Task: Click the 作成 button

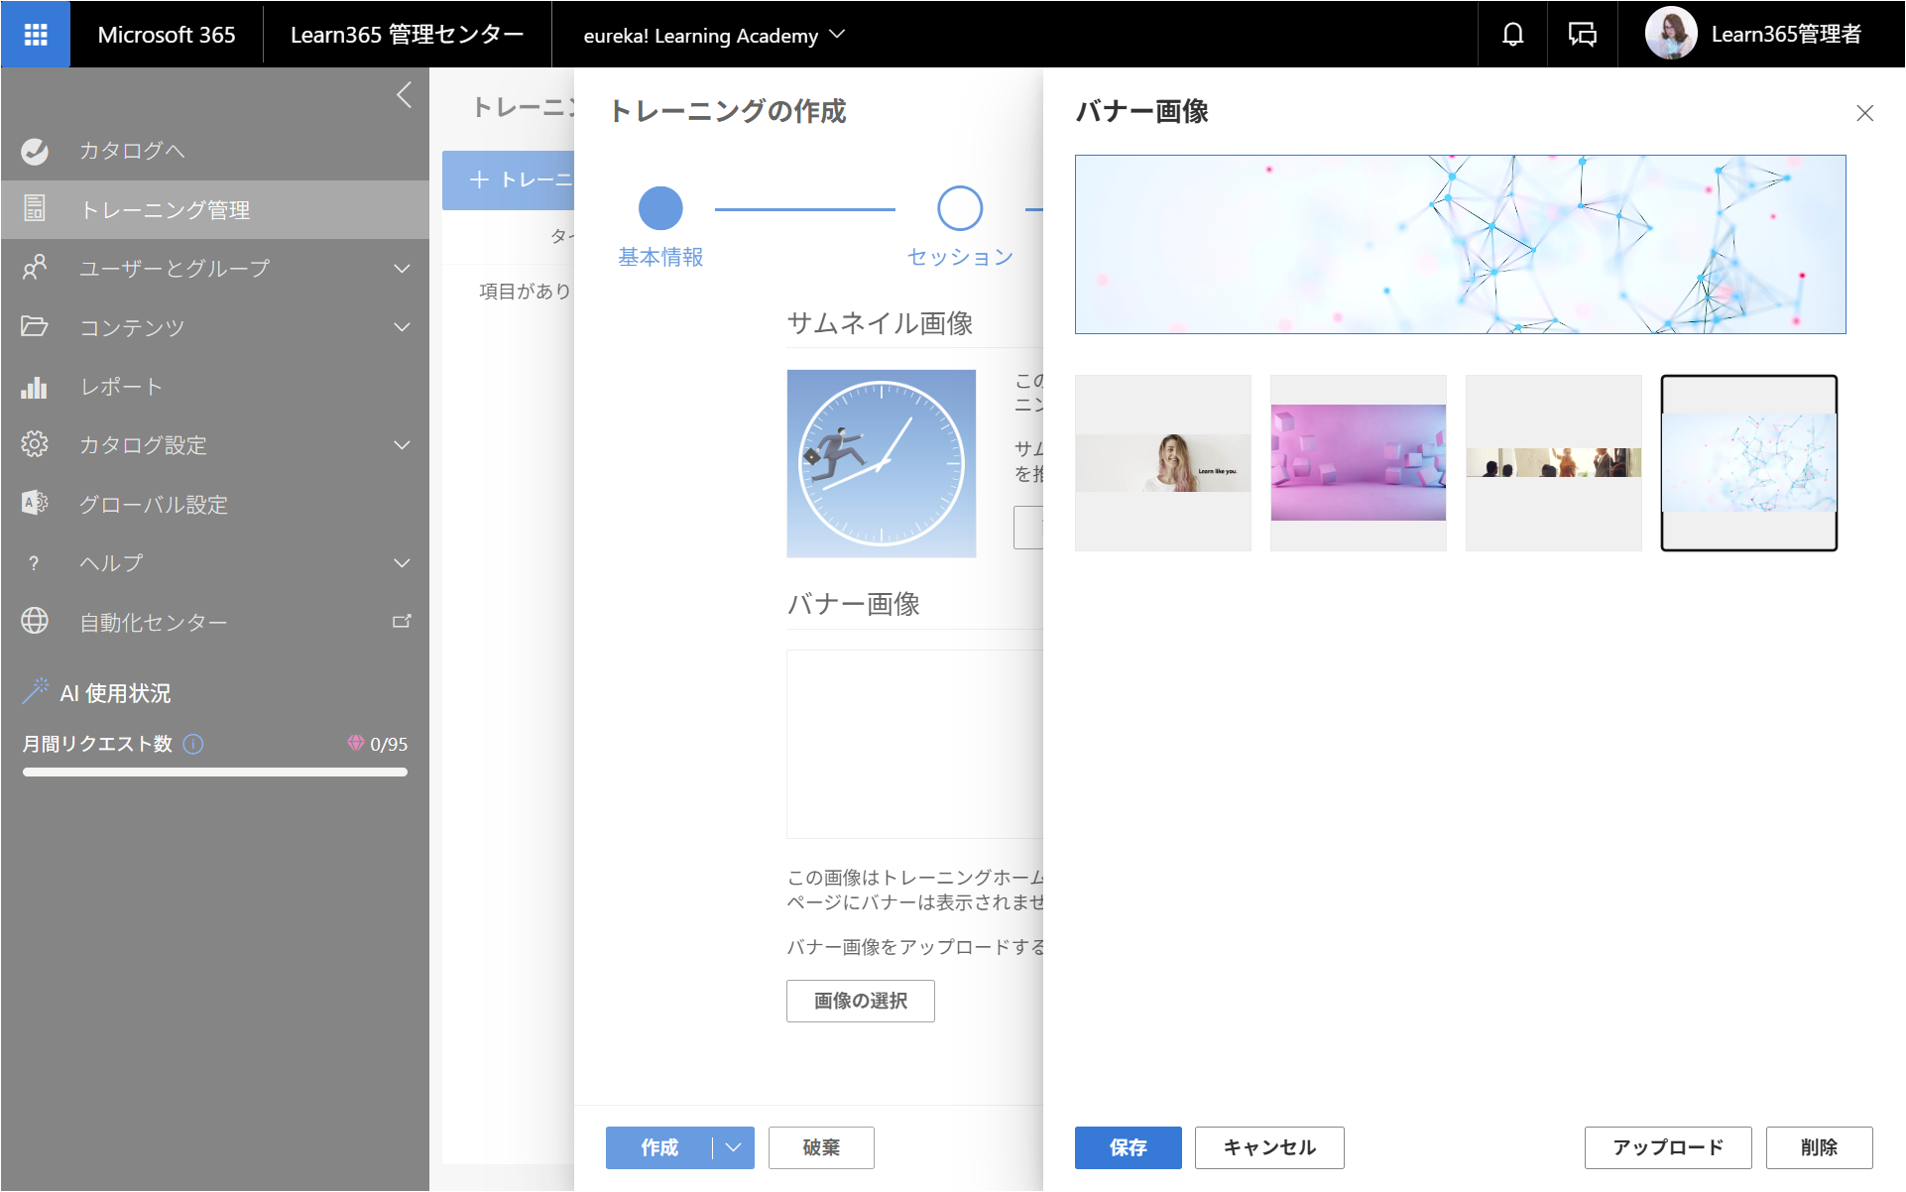Action: point(658,1147)
